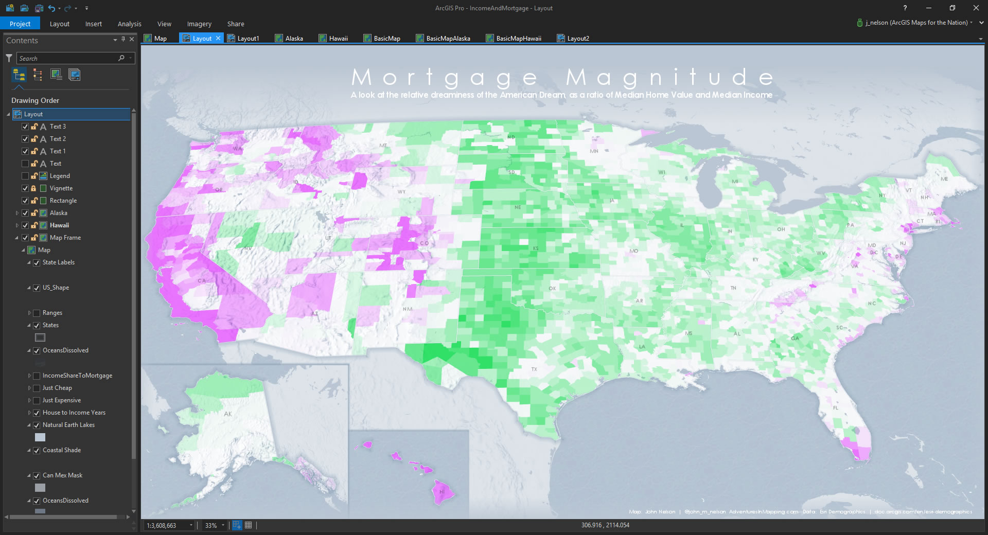Image resolution: width=988 pixels, height=535 pixels.
Task: Save the project with the Save icon
Action: point(39,8)
